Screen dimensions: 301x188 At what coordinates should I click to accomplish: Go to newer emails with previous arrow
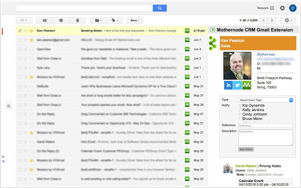click(264, 20)
